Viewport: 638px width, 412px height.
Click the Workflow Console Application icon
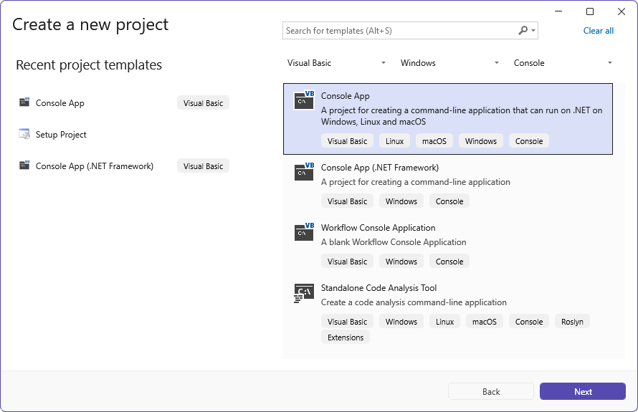pos(304,232)
